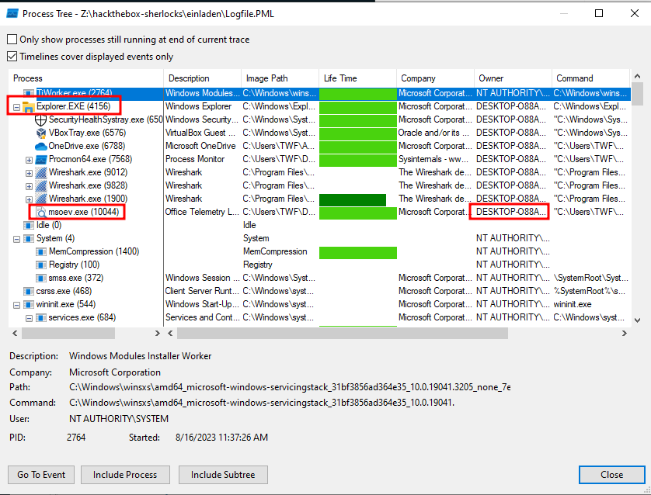Image resolution: width=651 pixels, height=495 pixels.
Task: Click the VBoxTray.exe cube icon
Action: coord(41,133)
